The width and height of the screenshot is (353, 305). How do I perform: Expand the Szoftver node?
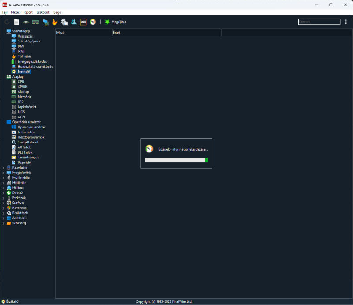(3, 203)
